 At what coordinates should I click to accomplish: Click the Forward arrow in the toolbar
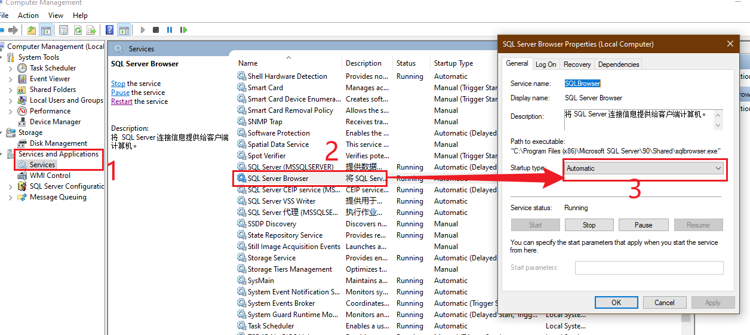[13, 30]
